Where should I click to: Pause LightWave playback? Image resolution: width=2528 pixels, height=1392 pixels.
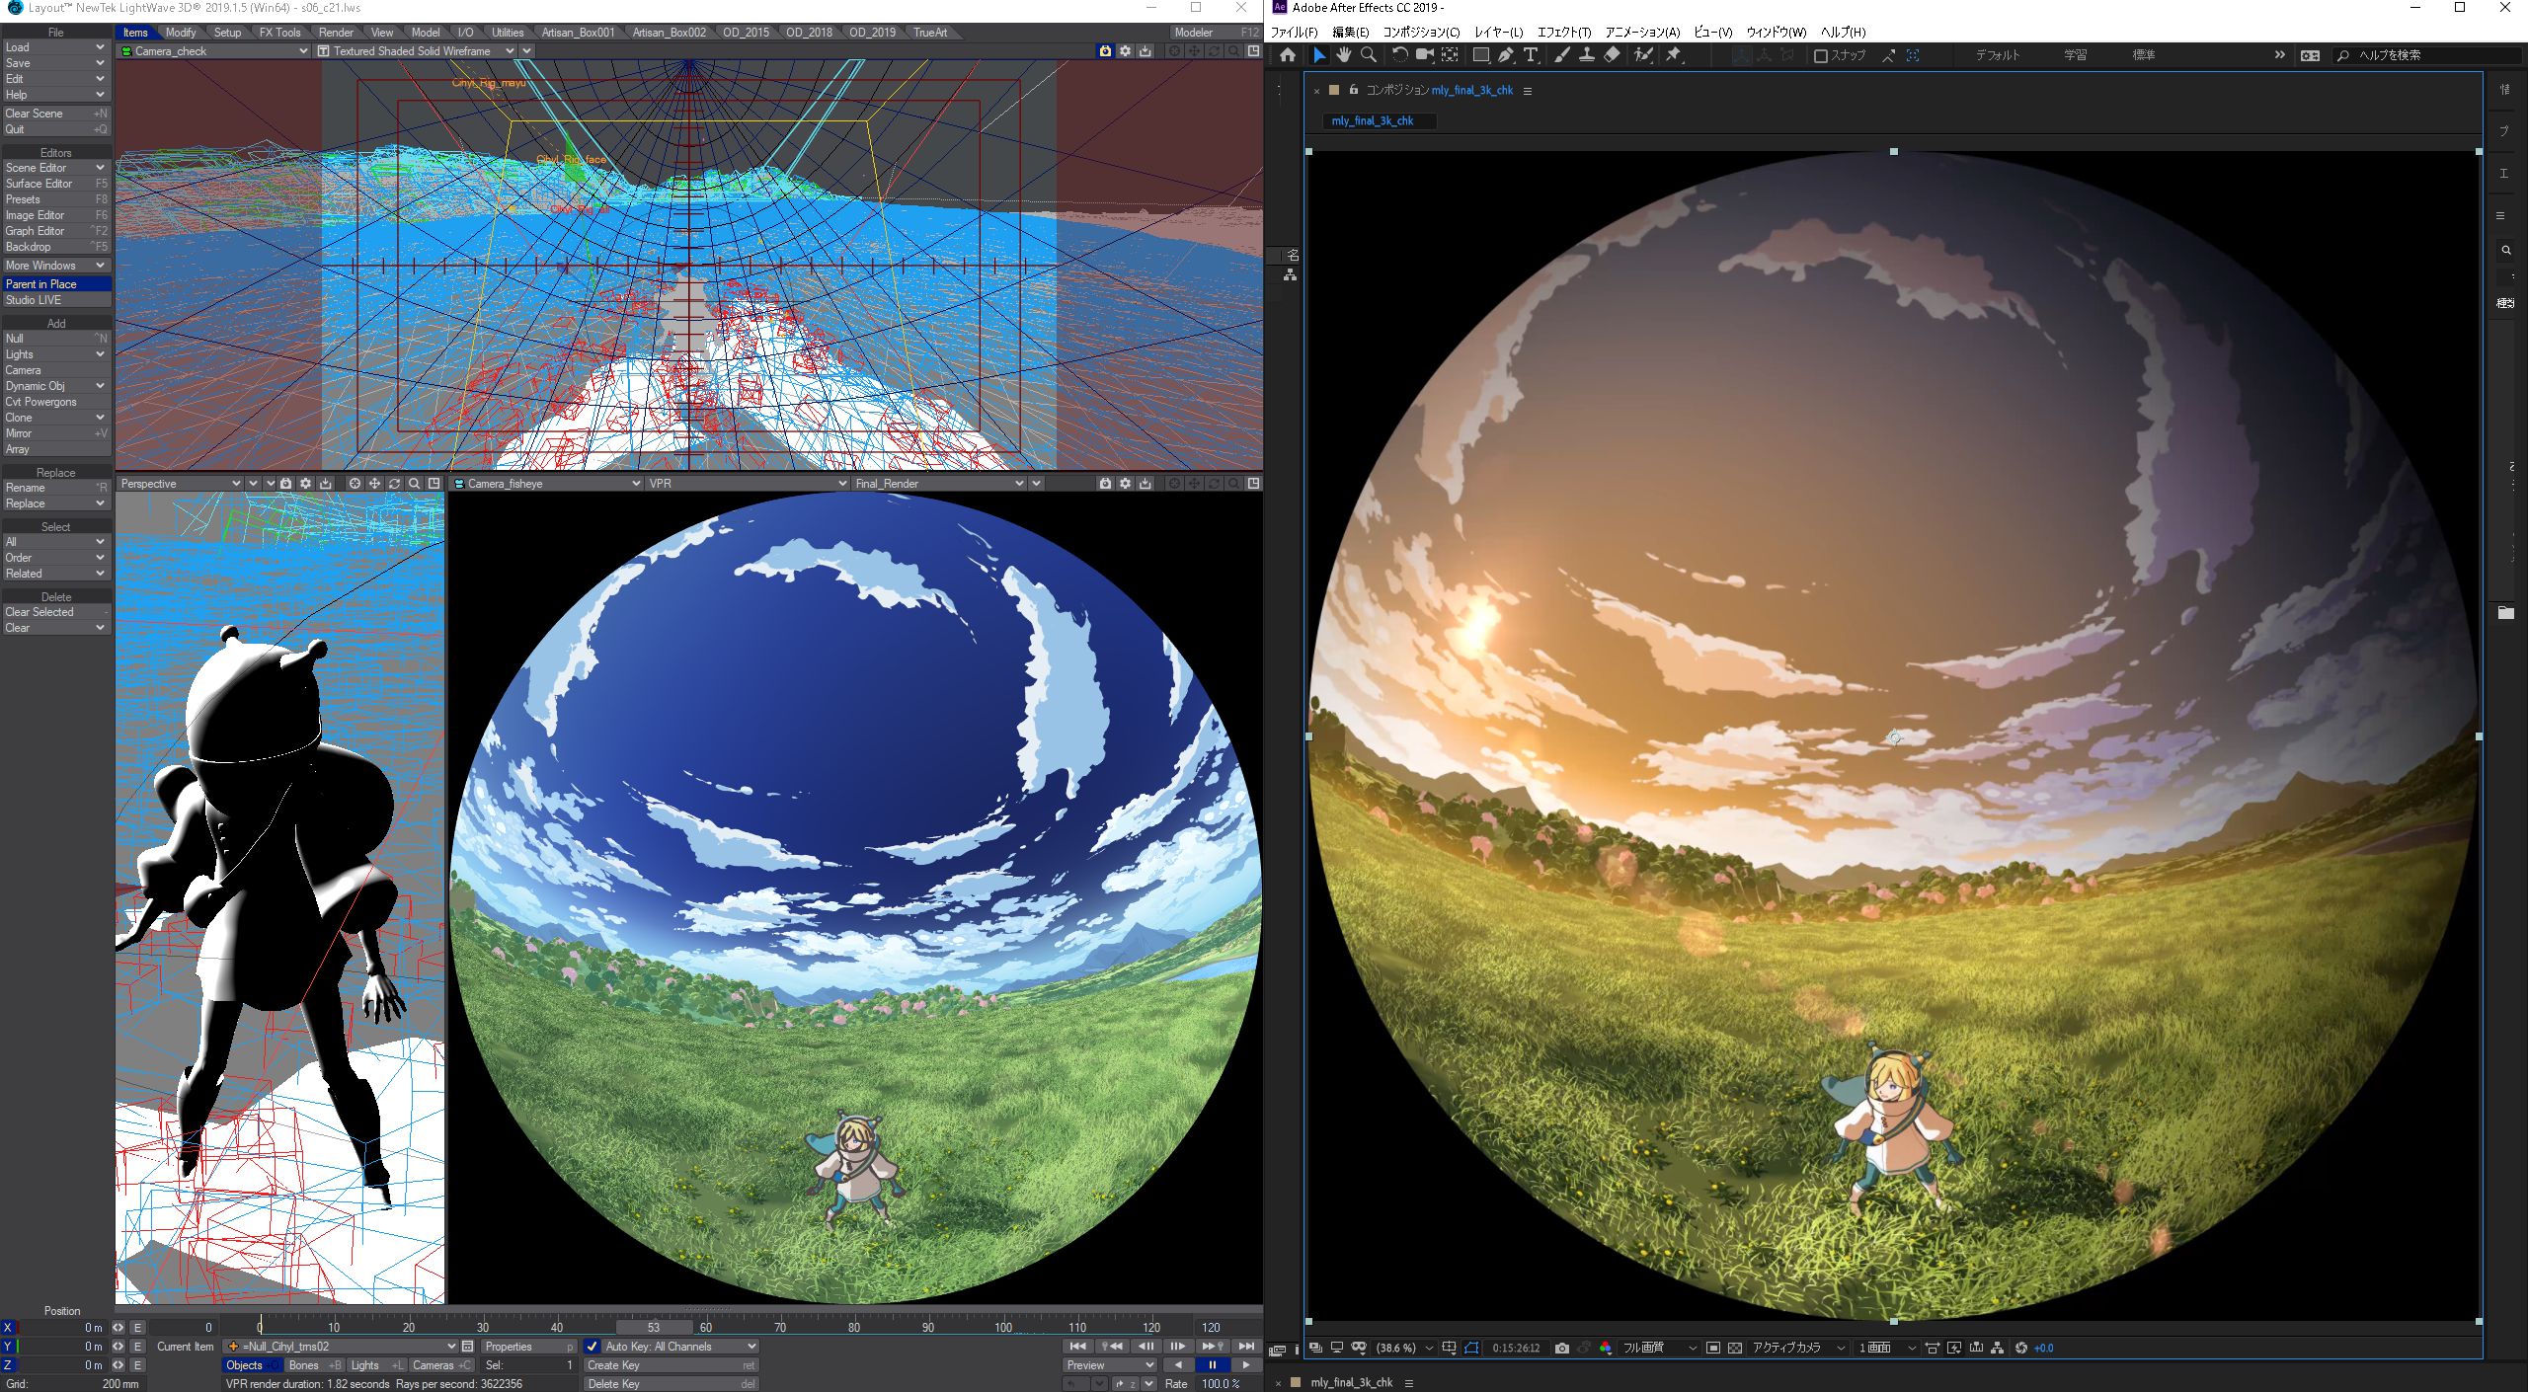pyautogui.click(x=1212, y=1365)
